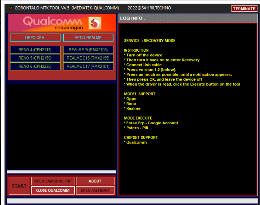Click '* Qualcomm' log entry

(135, 142)
